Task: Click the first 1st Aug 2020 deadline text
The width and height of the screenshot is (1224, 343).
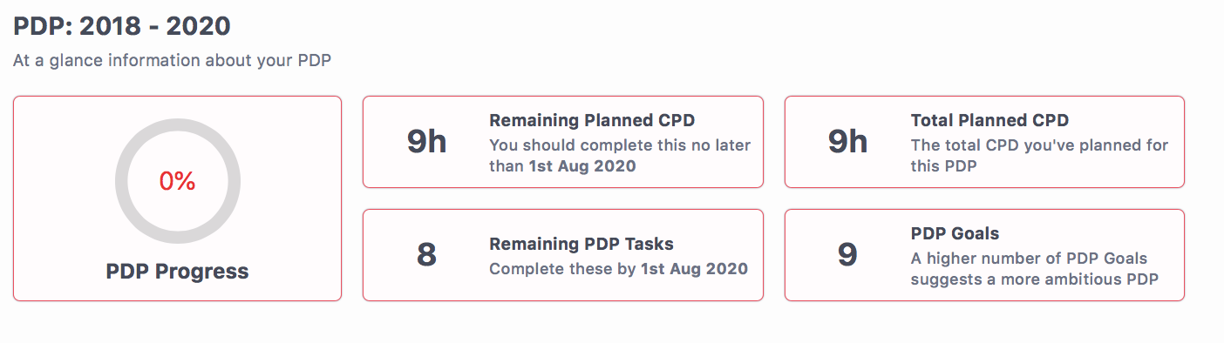Action: 582,165
